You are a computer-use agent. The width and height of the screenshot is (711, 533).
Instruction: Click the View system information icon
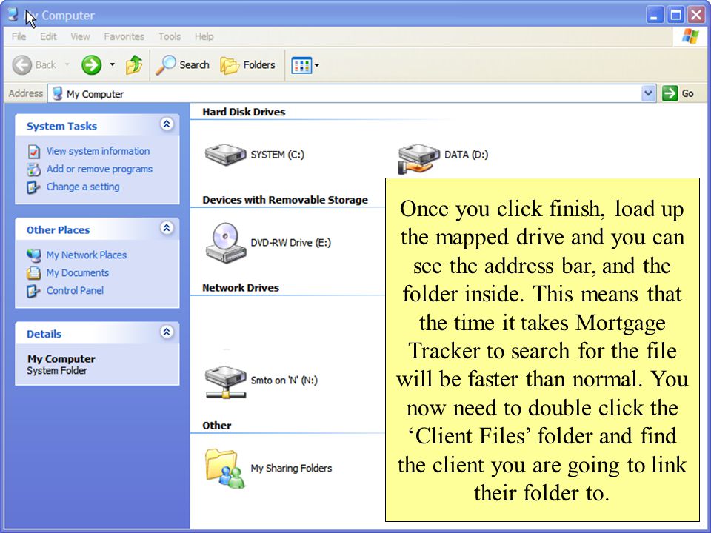34,151
